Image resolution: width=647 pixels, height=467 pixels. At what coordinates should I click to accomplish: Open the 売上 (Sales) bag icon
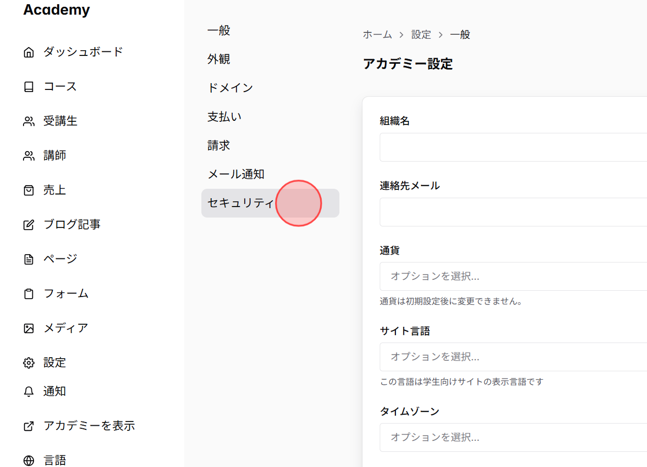[29, 190]
